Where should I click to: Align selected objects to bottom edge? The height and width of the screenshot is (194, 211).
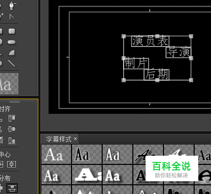[x=12, y=140]
